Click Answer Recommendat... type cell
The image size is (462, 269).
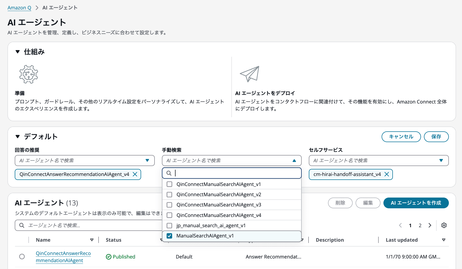pyautogui.click(x=273, y=257)
